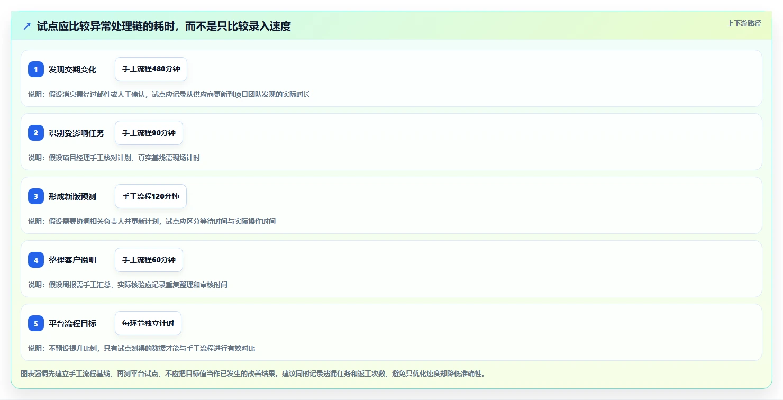The width and height of the screenshot is (783, 400).
Task: Select the 平台流程目标 step label
Action: (x=72, y=323)
